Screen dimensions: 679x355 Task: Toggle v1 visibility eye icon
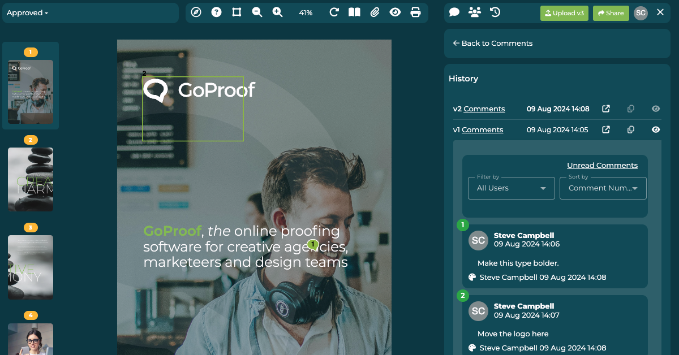tap(656, 129)
